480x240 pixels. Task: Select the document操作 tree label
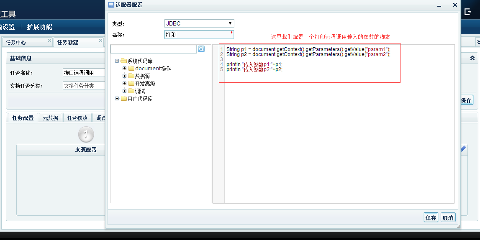coord(153,69)
